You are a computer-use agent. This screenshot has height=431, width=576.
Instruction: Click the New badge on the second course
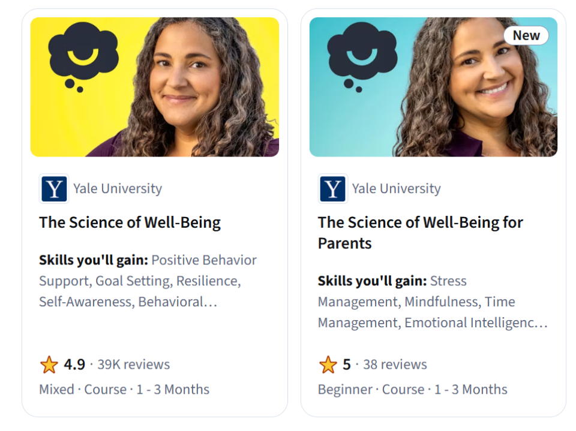[526, 35]
